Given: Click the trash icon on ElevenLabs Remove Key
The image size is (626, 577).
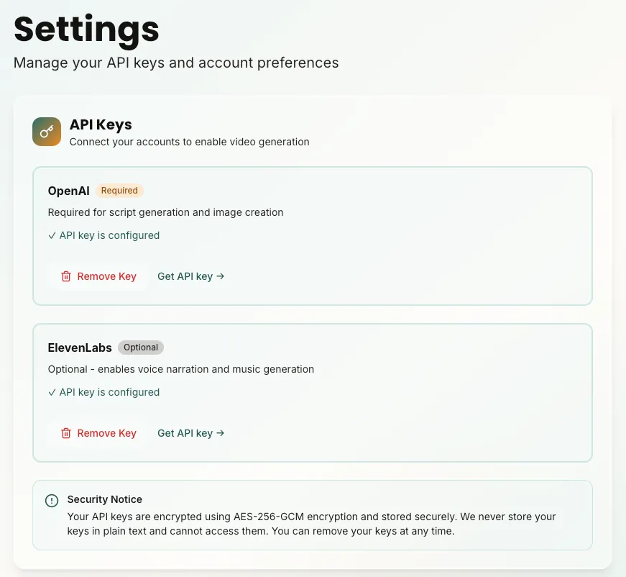Looking at the screenshot, I should pos(65,433).
